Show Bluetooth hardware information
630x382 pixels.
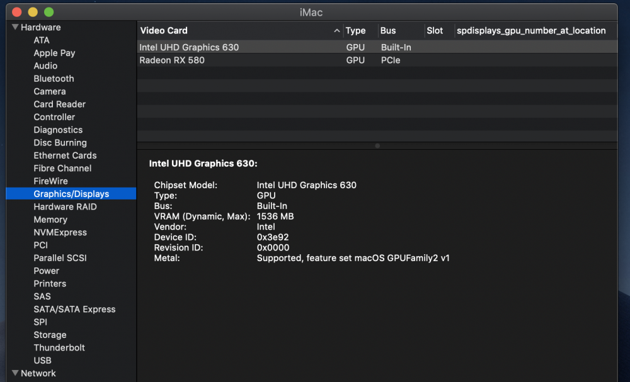point(54,79)
